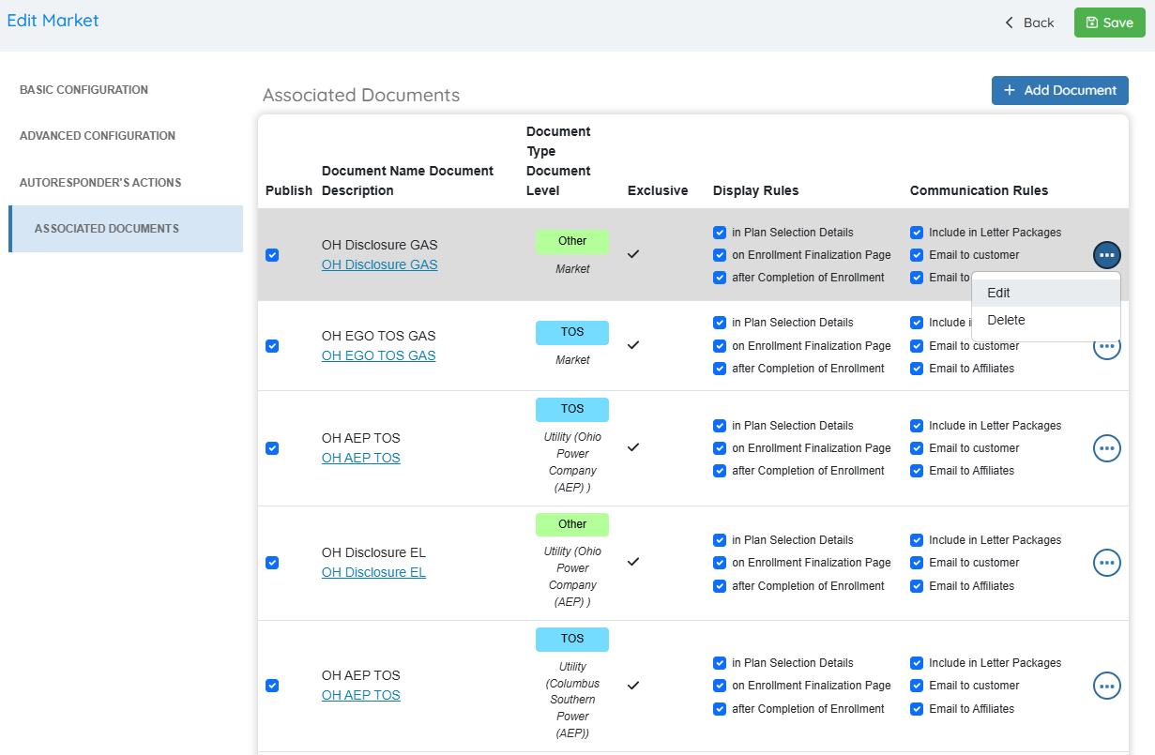
Task: Toggle 'Email to customer' for OH Disclosure GAS
Action: pos(917,255)
